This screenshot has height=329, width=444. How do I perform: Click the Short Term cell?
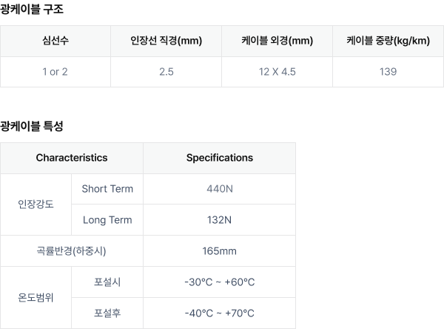point(107,189)
